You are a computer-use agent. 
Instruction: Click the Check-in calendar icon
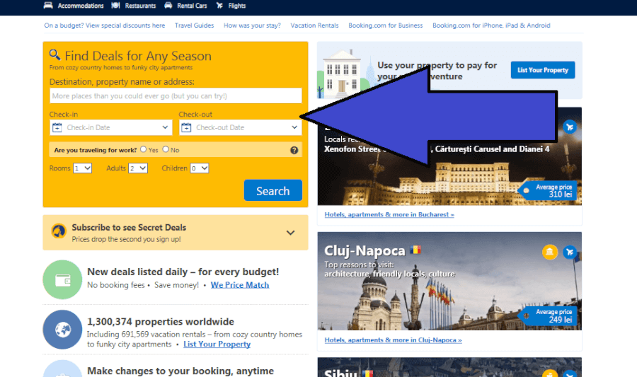point(57,127)
